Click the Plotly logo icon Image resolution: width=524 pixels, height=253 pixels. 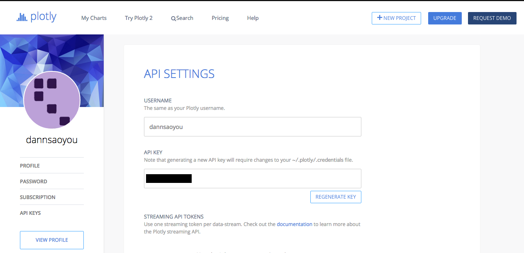(x=22, y=17)
